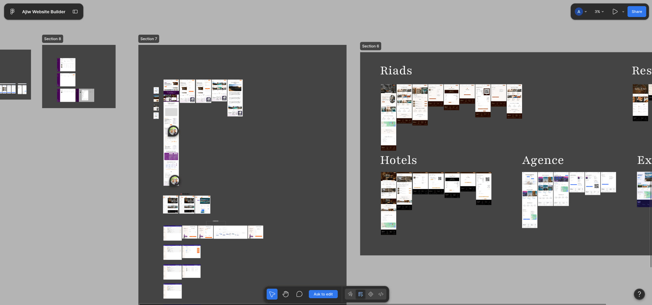Click the Riads heading text

pos(396,70)
